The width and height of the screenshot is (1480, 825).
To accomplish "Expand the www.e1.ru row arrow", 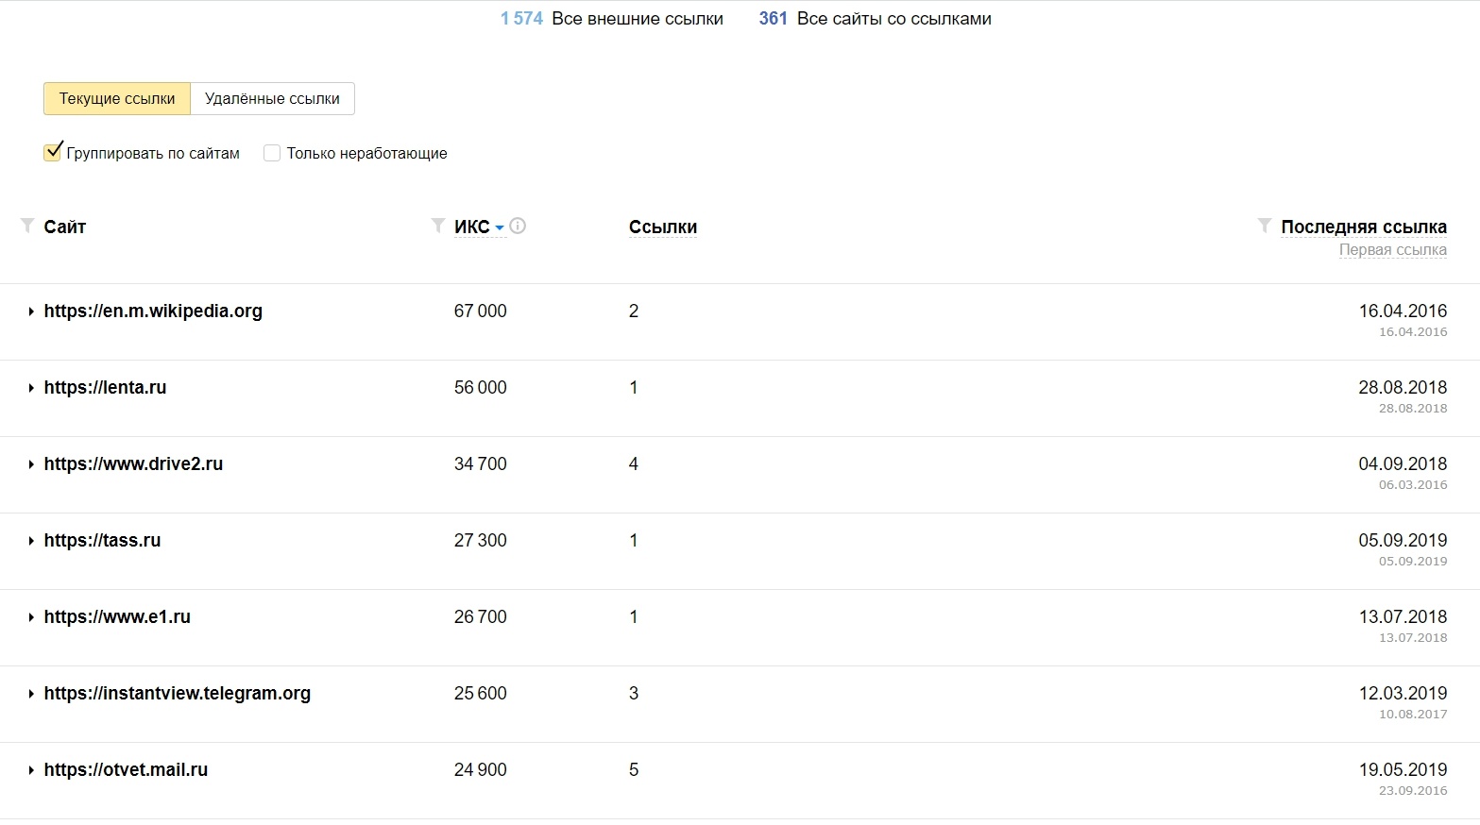I will tap(31, 617).
